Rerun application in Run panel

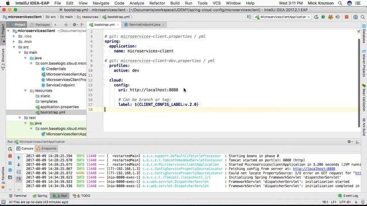click(x=10, y=149)
